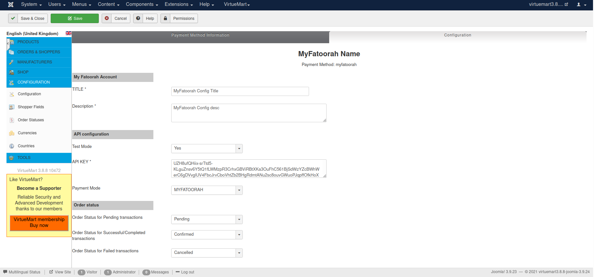Click the Help question mark icon

coord(138,18)
